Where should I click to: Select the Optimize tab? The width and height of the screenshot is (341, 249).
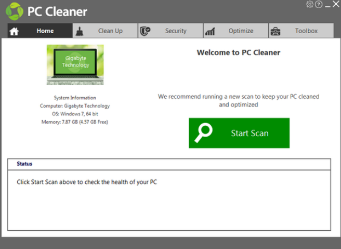tap(236, 31)
